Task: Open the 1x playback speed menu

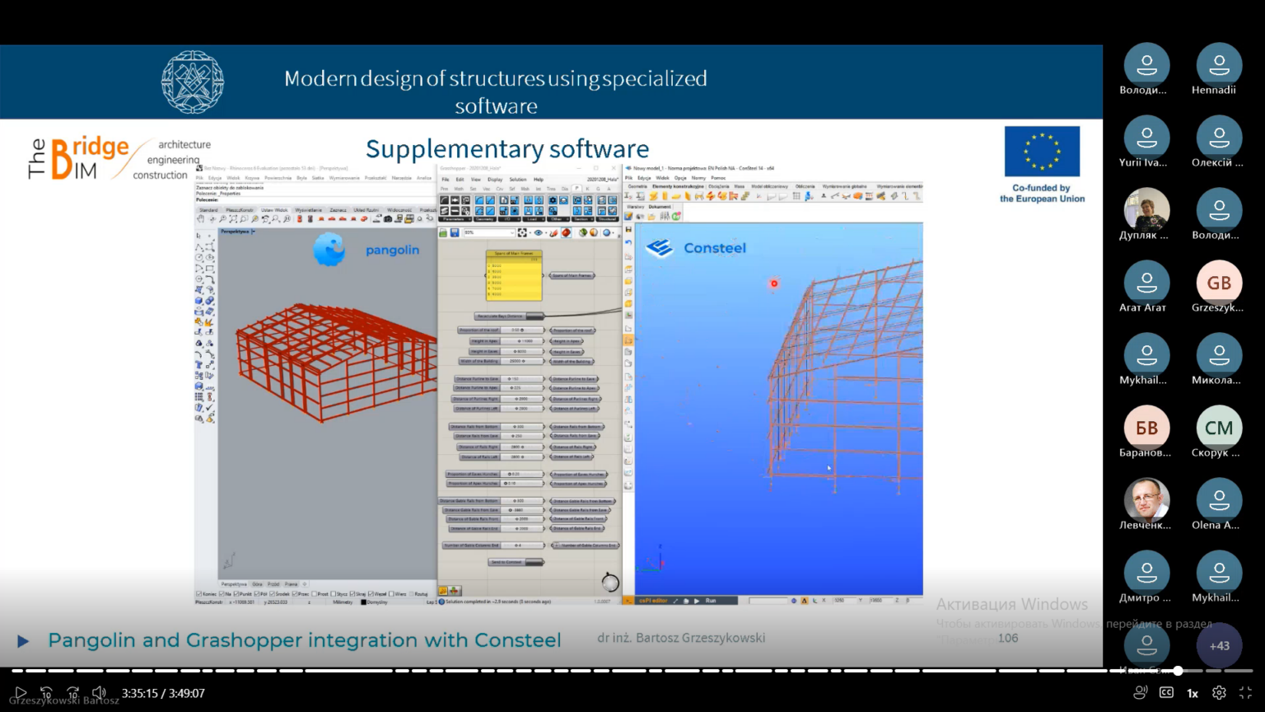Action: (1193, 693)
